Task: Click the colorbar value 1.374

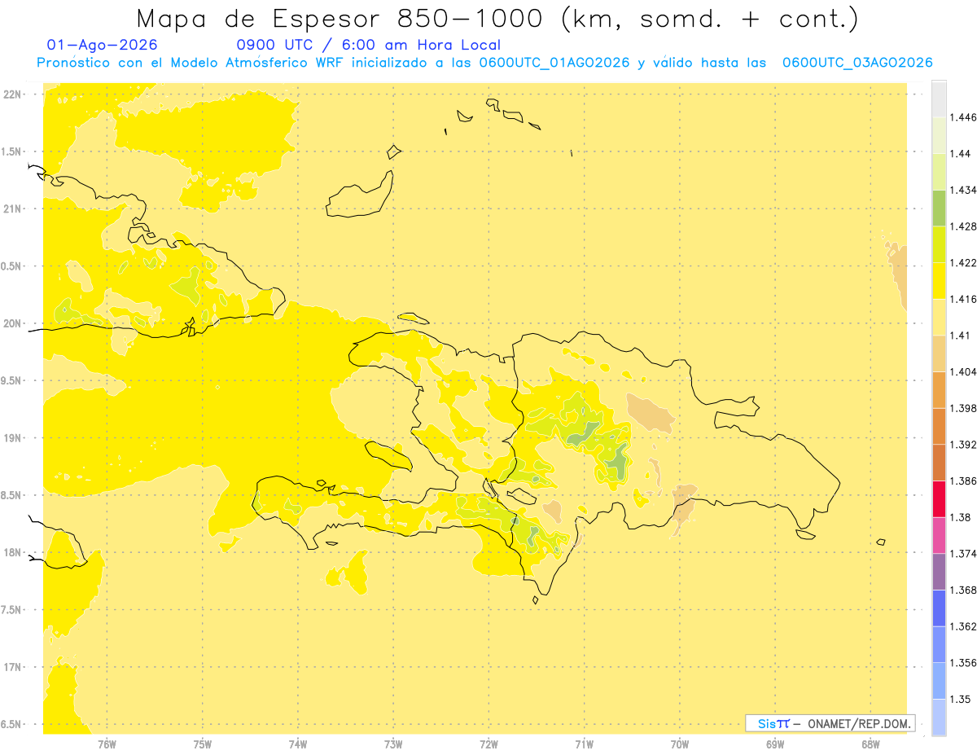Action: [963, 554]
